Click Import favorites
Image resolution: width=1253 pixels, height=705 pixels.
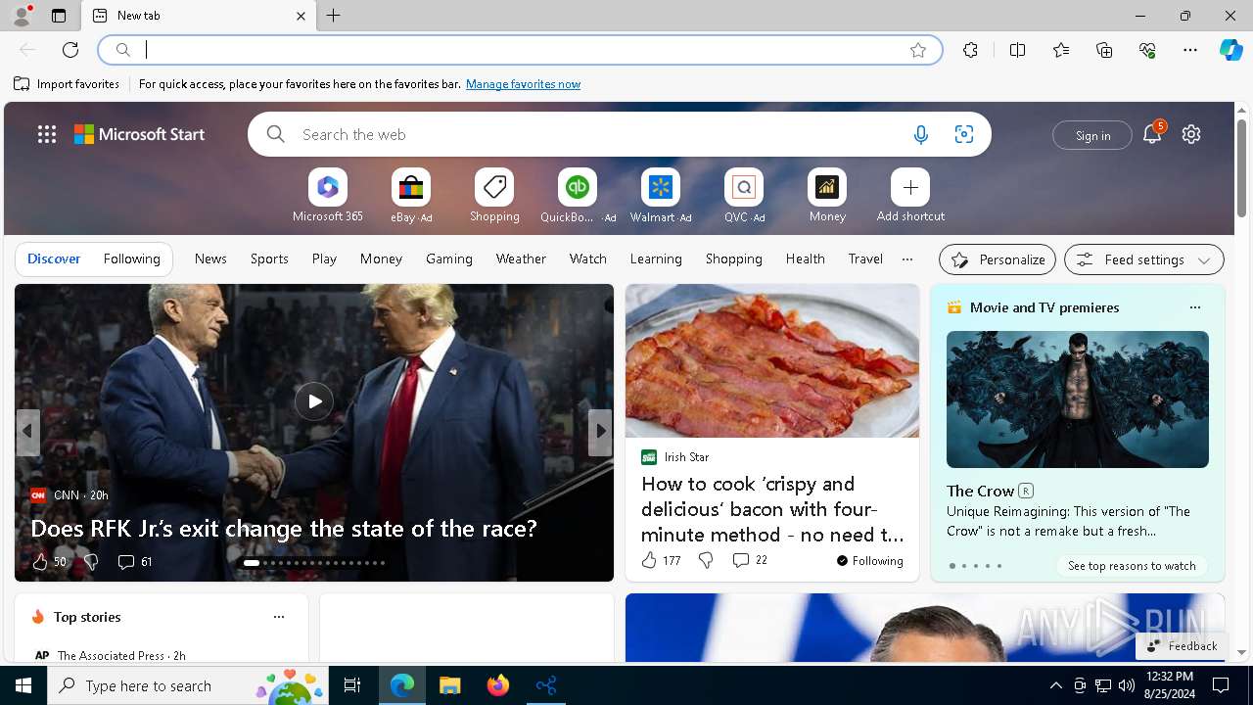point(67,84)
